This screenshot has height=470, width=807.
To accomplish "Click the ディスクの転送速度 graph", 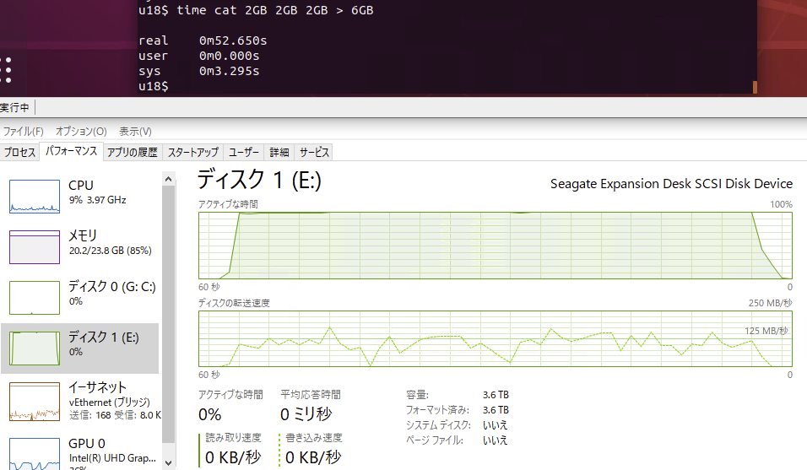I will pos(495,339).
